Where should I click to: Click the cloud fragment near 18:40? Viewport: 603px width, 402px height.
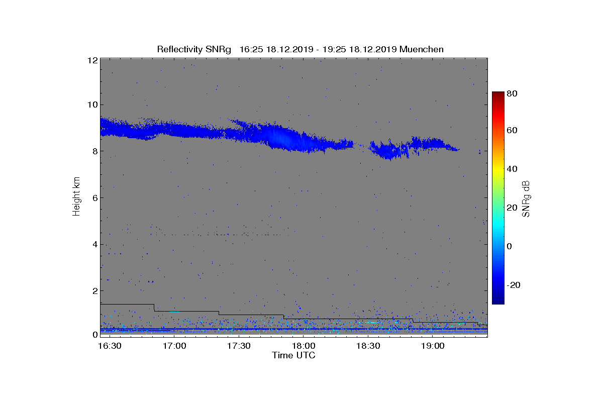pyautogui.click(x=388, y=150)
